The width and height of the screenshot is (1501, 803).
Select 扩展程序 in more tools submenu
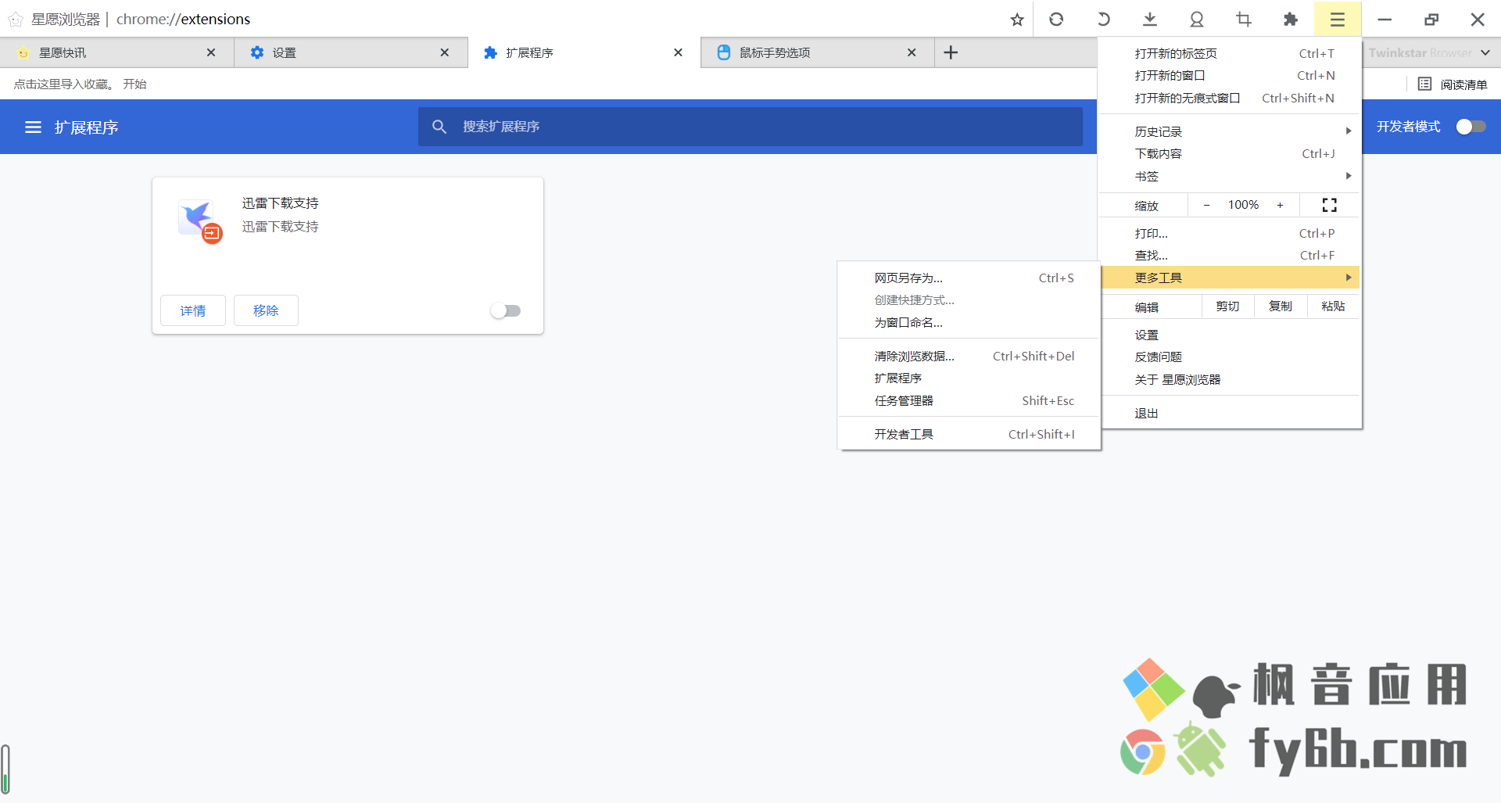point(969,378)
